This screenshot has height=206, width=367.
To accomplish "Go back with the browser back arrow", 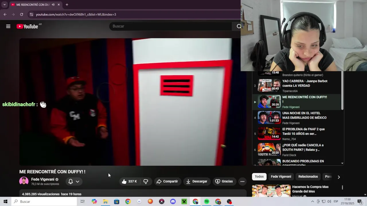I will (x=5, y=14).
